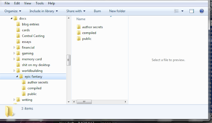Open the Organize dropdown
The image size is (212, 123).
point(13,11)
